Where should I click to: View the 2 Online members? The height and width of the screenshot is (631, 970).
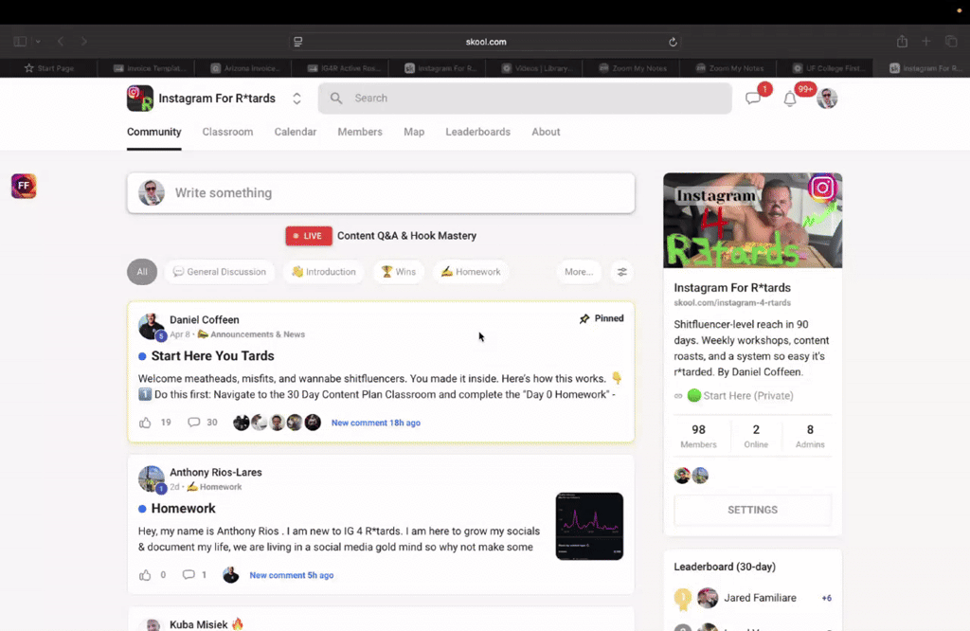tap(756, 436)
